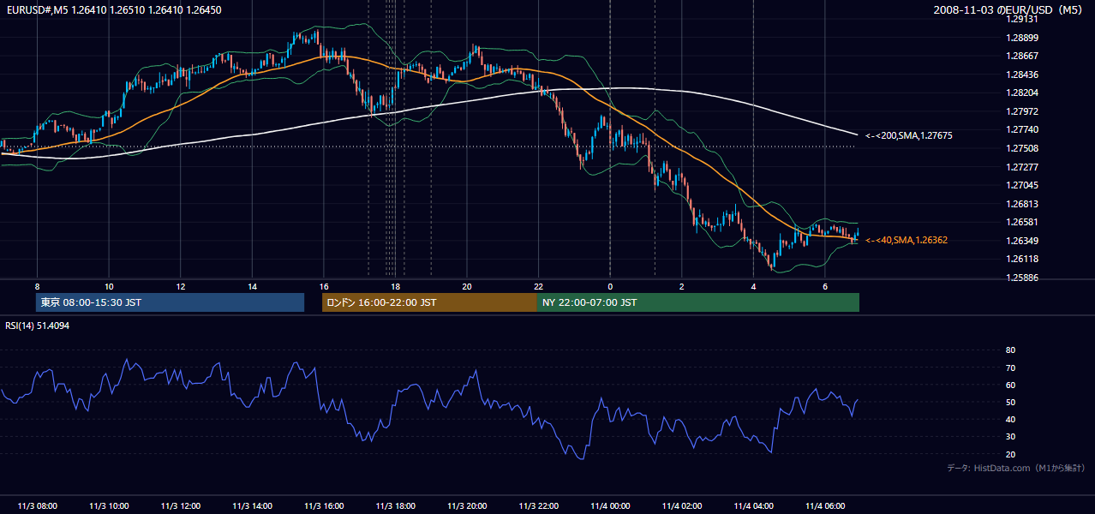The width and height of the screenshot is (1095, 514).
Task: Click the 11/4 02:00 timestamp on bottom axis
Action: coord(682,505)
